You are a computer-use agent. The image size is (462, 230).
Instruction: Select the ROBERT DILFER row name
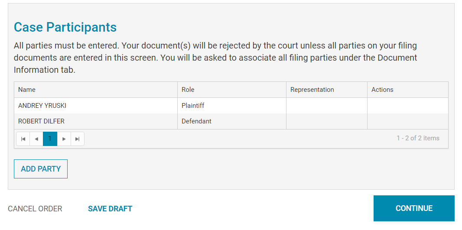[41, 121]
